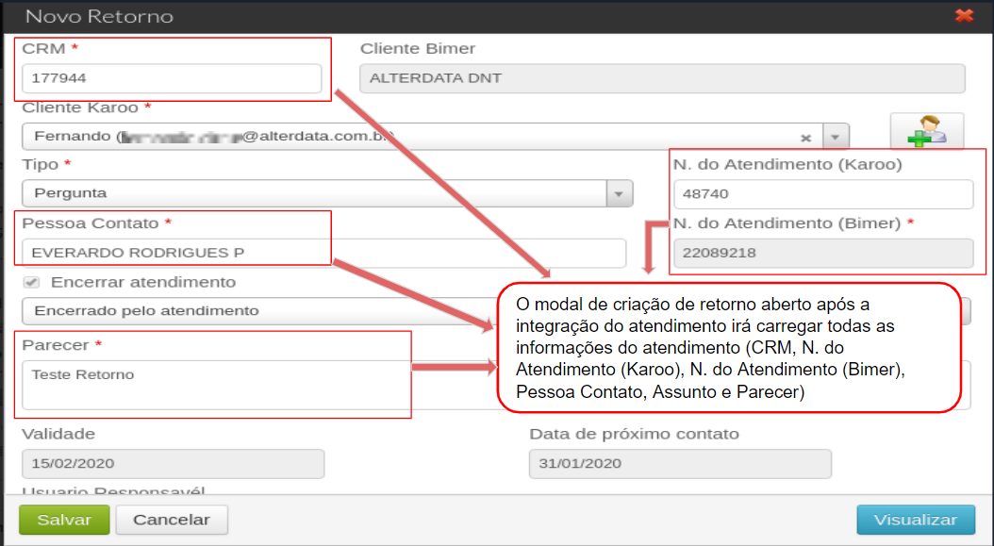Click the N. do Atendimento (Karoo) field
The height and width of the screenshot is (546, 994).
823,194
